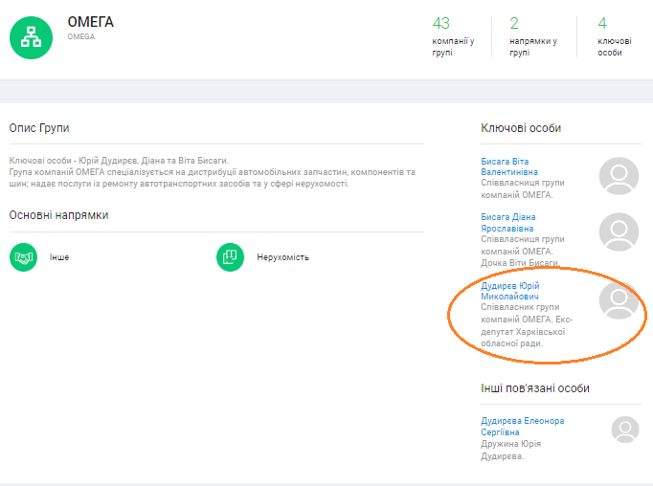Click the green OMEGA group logo icon
The width and height of the screenshot is (653, 486).
click(32, 36)
